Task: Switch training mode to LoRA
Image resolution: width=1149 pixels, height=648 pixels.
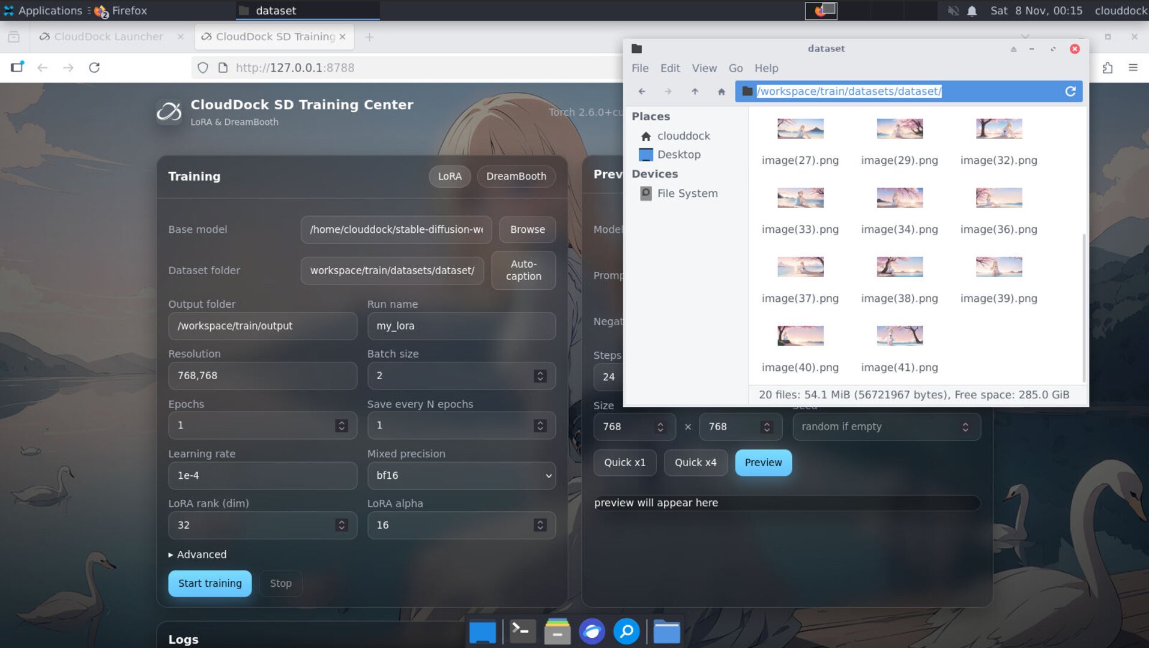Action: (449, 176)
